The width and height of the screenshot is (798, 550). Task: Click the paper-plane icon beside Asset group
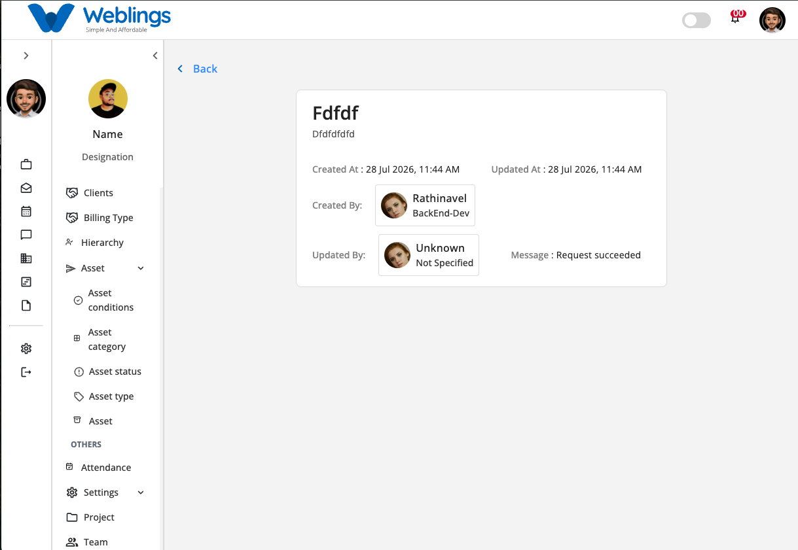click(x=71, y=268)
